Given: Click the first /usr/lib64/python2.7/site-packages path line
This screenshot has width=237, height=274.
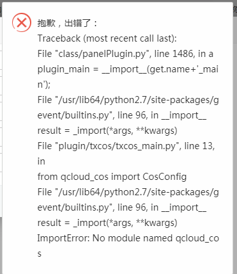Looking at the screenshot, I should pyautogui.click(x=128, y=100).
